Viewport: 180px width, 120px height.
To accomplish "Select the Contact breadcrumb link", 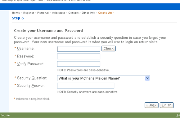I will click(x=73, y=13).
